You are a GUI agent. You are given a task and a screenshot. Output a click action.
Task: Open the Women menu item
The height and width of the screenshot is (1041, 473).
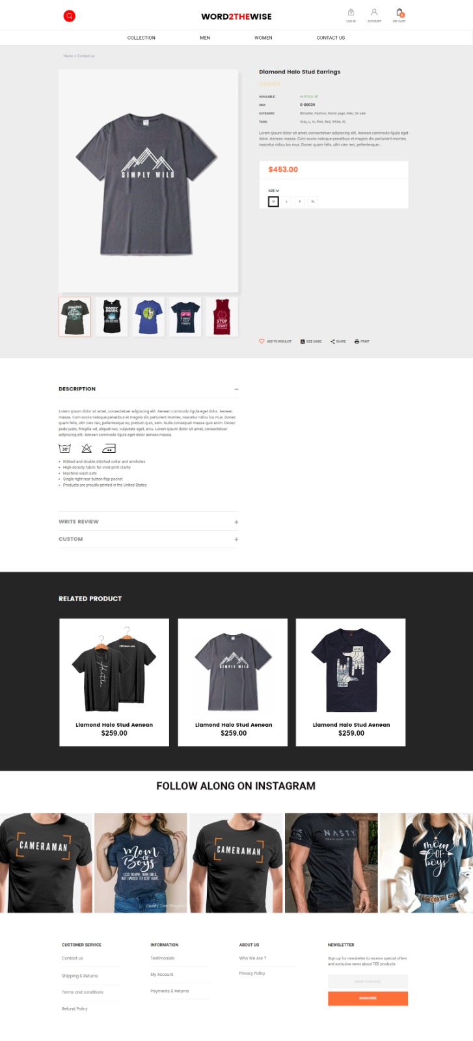(264, 38)
